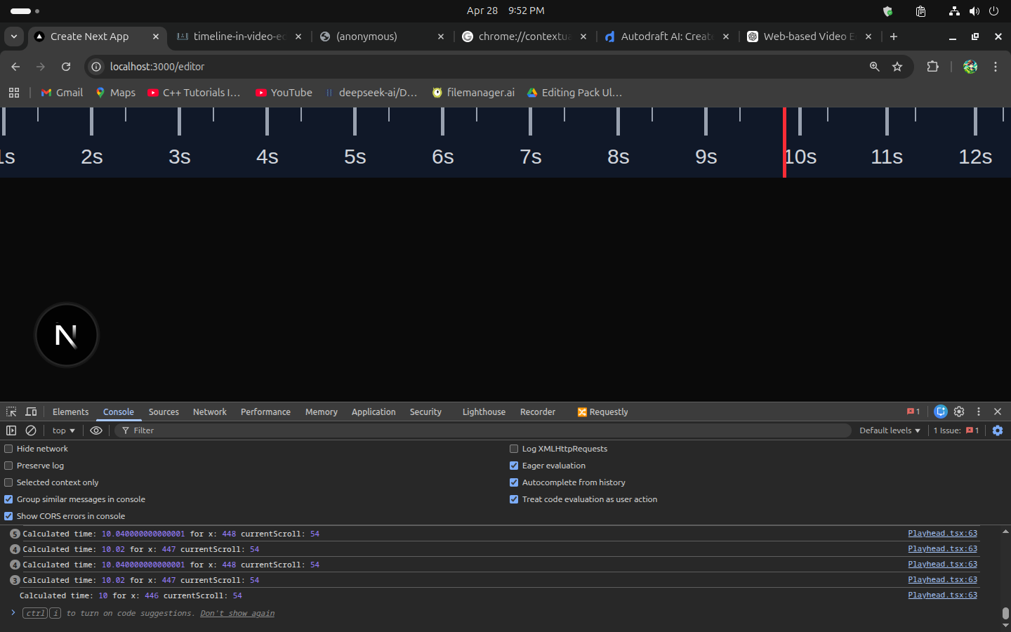Clear the console with the ban icon
1011x632 pixels.
(31, 430)
